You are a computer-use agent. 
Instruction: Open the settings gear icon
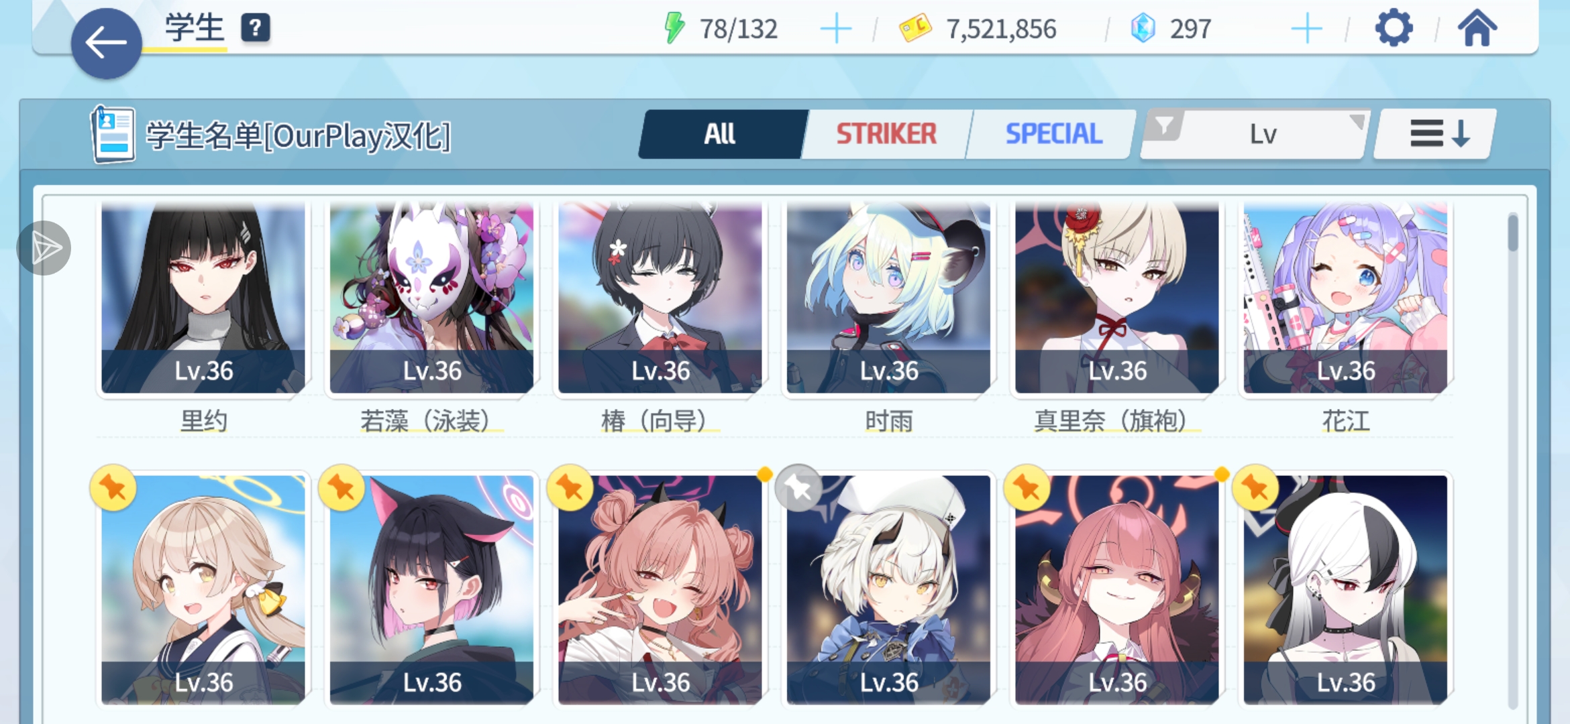click(x=1394, y=28)
